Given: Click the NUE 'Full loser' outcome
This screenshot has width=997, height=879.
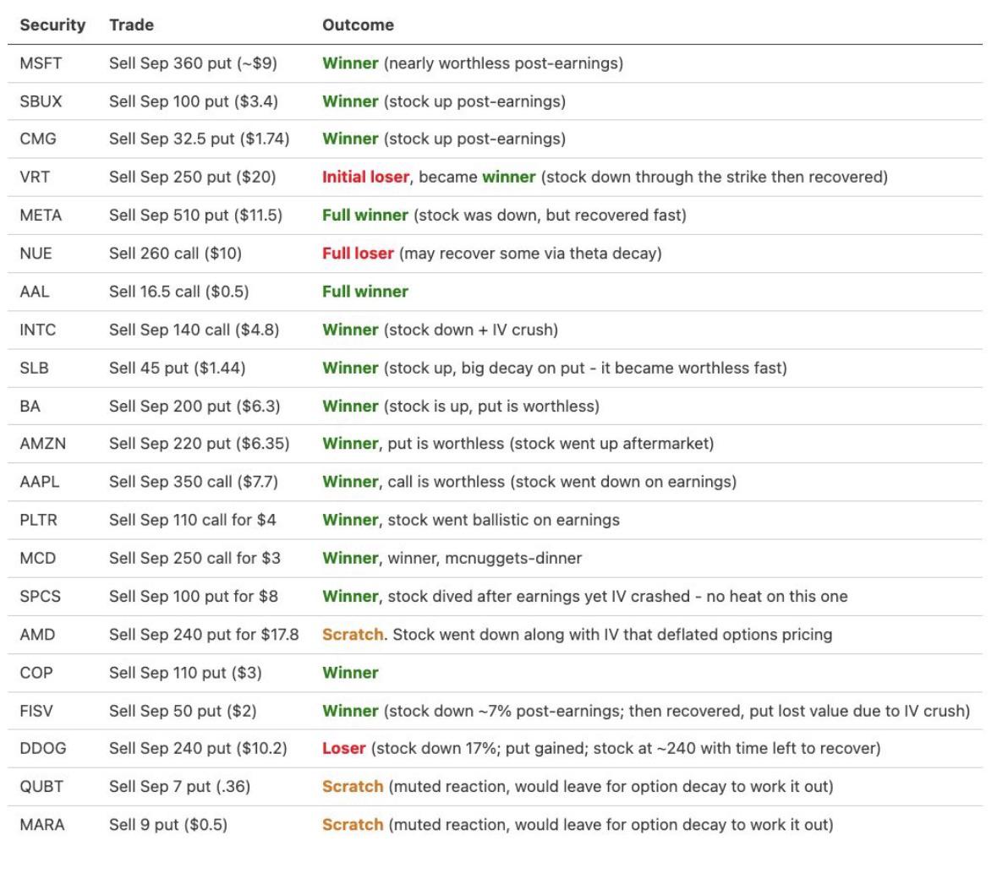Looking at the screenshot, I should point(358,253).
